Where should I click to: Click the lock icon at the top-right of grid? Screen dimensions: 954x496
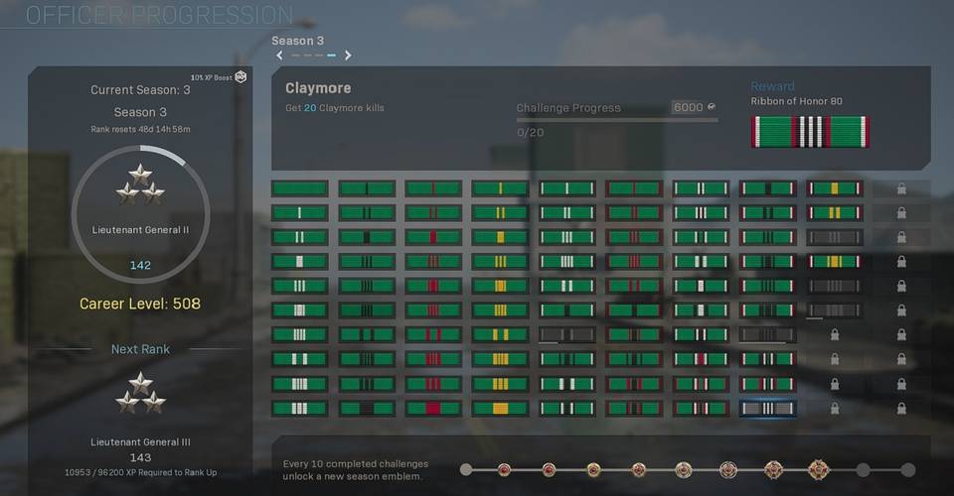coord(901,188)
